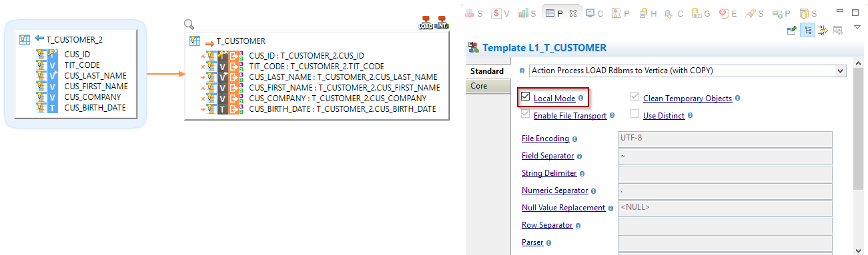Open the C tab with monitor icon
The height and width of the screenshot is (255, 868).
click(594, 13)
